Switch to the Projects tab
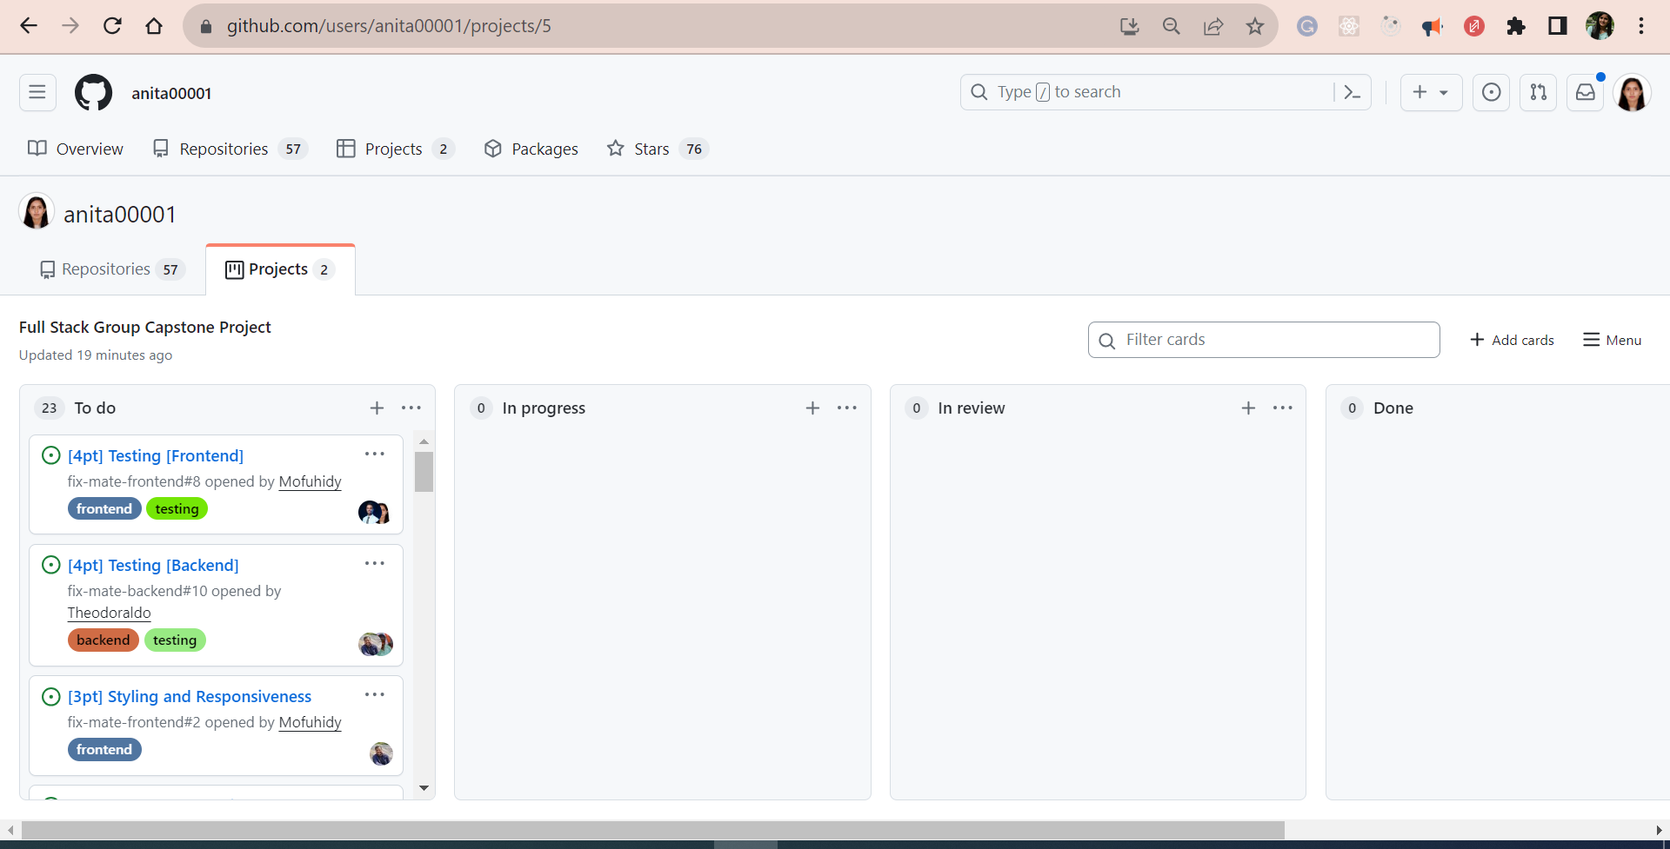The height and width of the screenshot is (849, 1670). click(x=279, y=269)
